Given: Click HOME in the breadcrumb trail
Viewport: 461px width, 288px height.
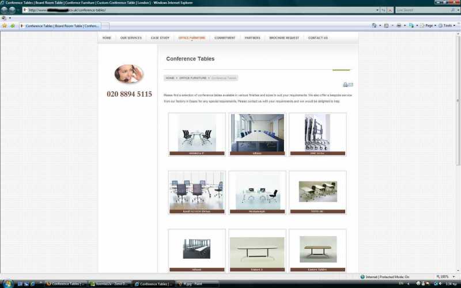Looking at the screenshot, I should pyautogui.click(x=170, y=78).
